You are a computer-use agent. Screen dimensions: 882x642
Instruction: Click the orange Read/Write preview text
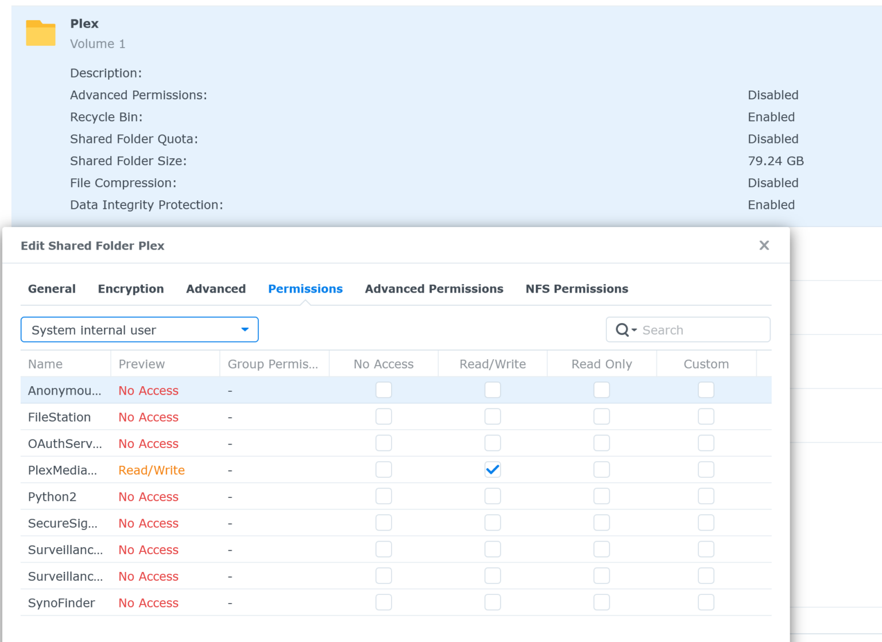click(152, 470)
